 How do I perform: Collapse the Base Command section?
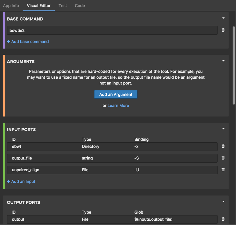pos(223,18)
